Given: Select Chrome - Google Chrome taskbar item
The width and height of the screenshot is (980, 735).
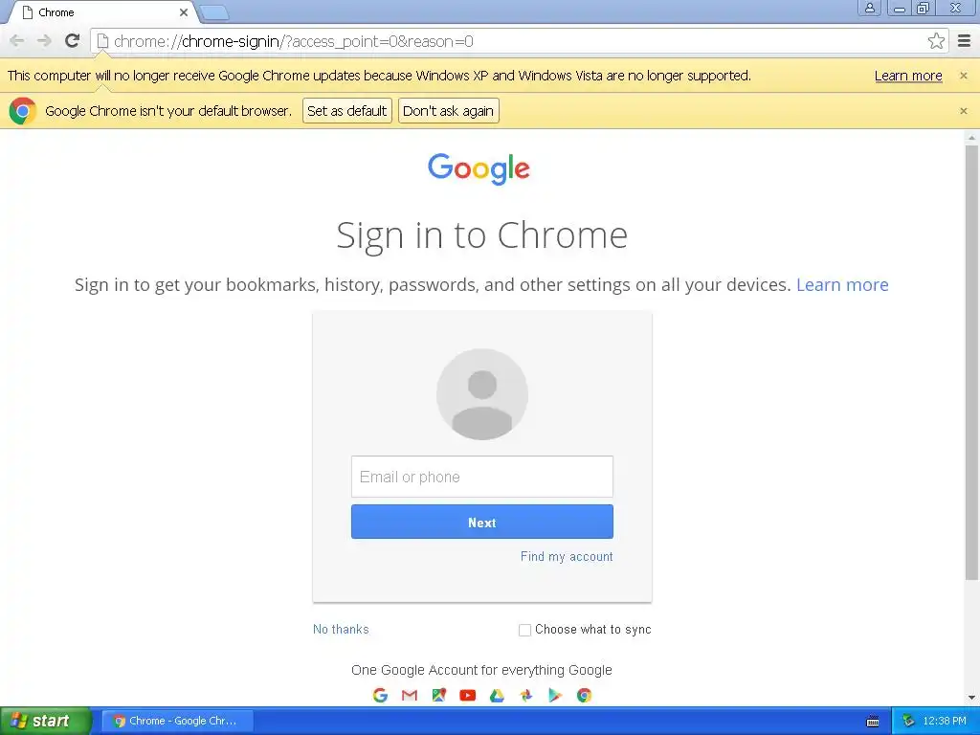Looking at the screenshot, I should [177, 721].
